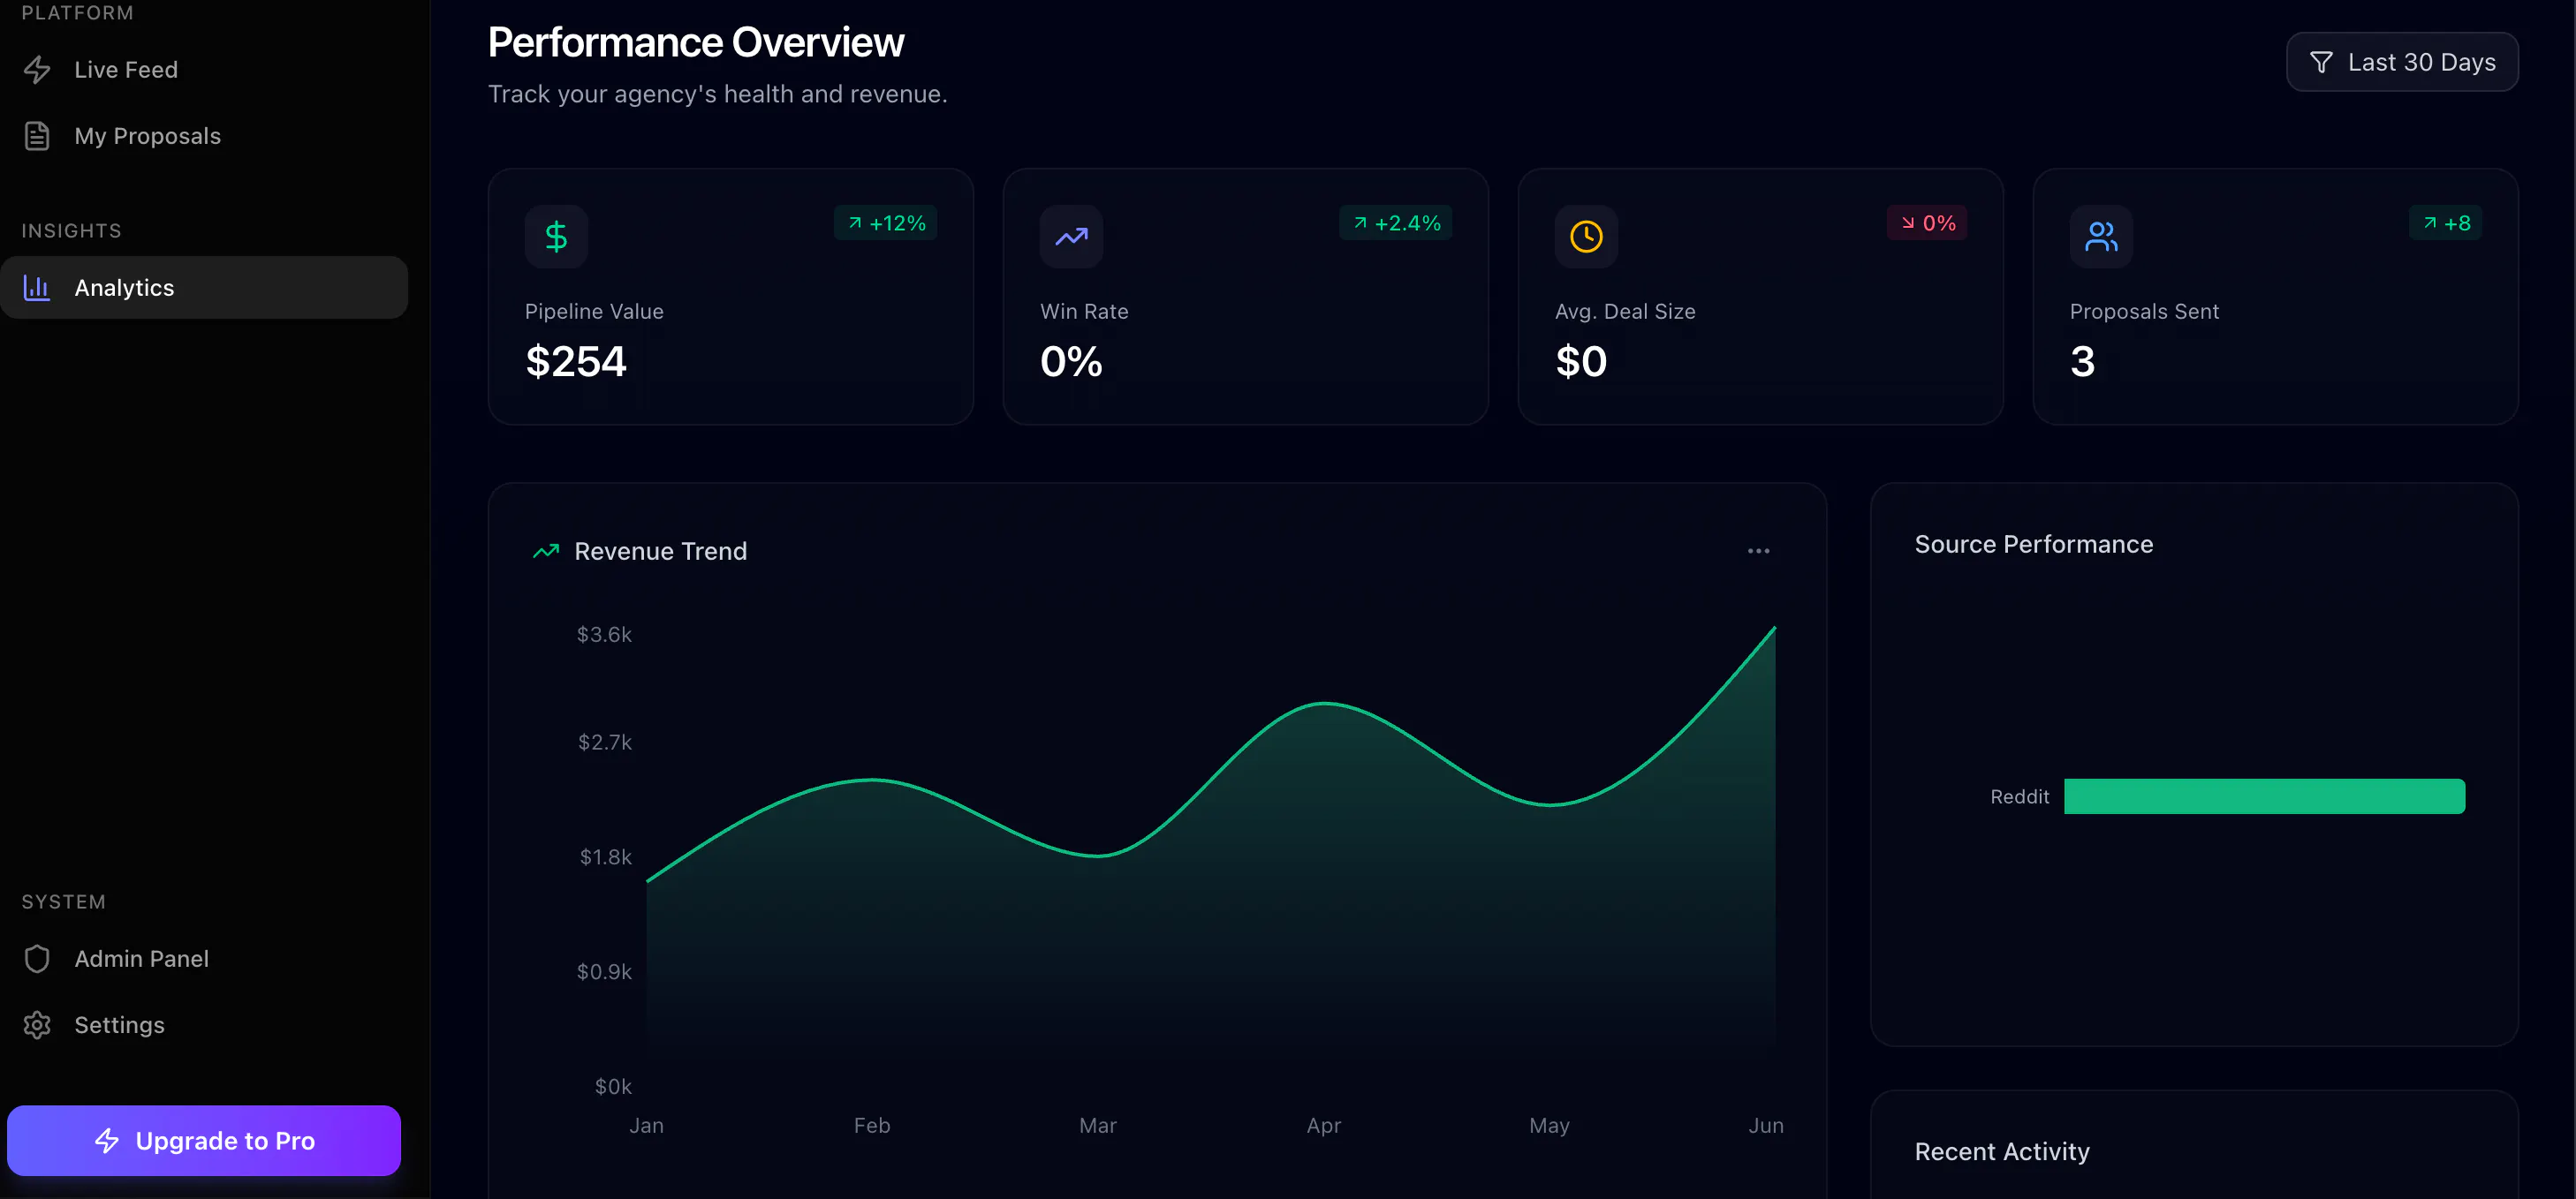Click the My Proposals document icon
This screenshot has width=2576, height=1199.
coord(37,136)
